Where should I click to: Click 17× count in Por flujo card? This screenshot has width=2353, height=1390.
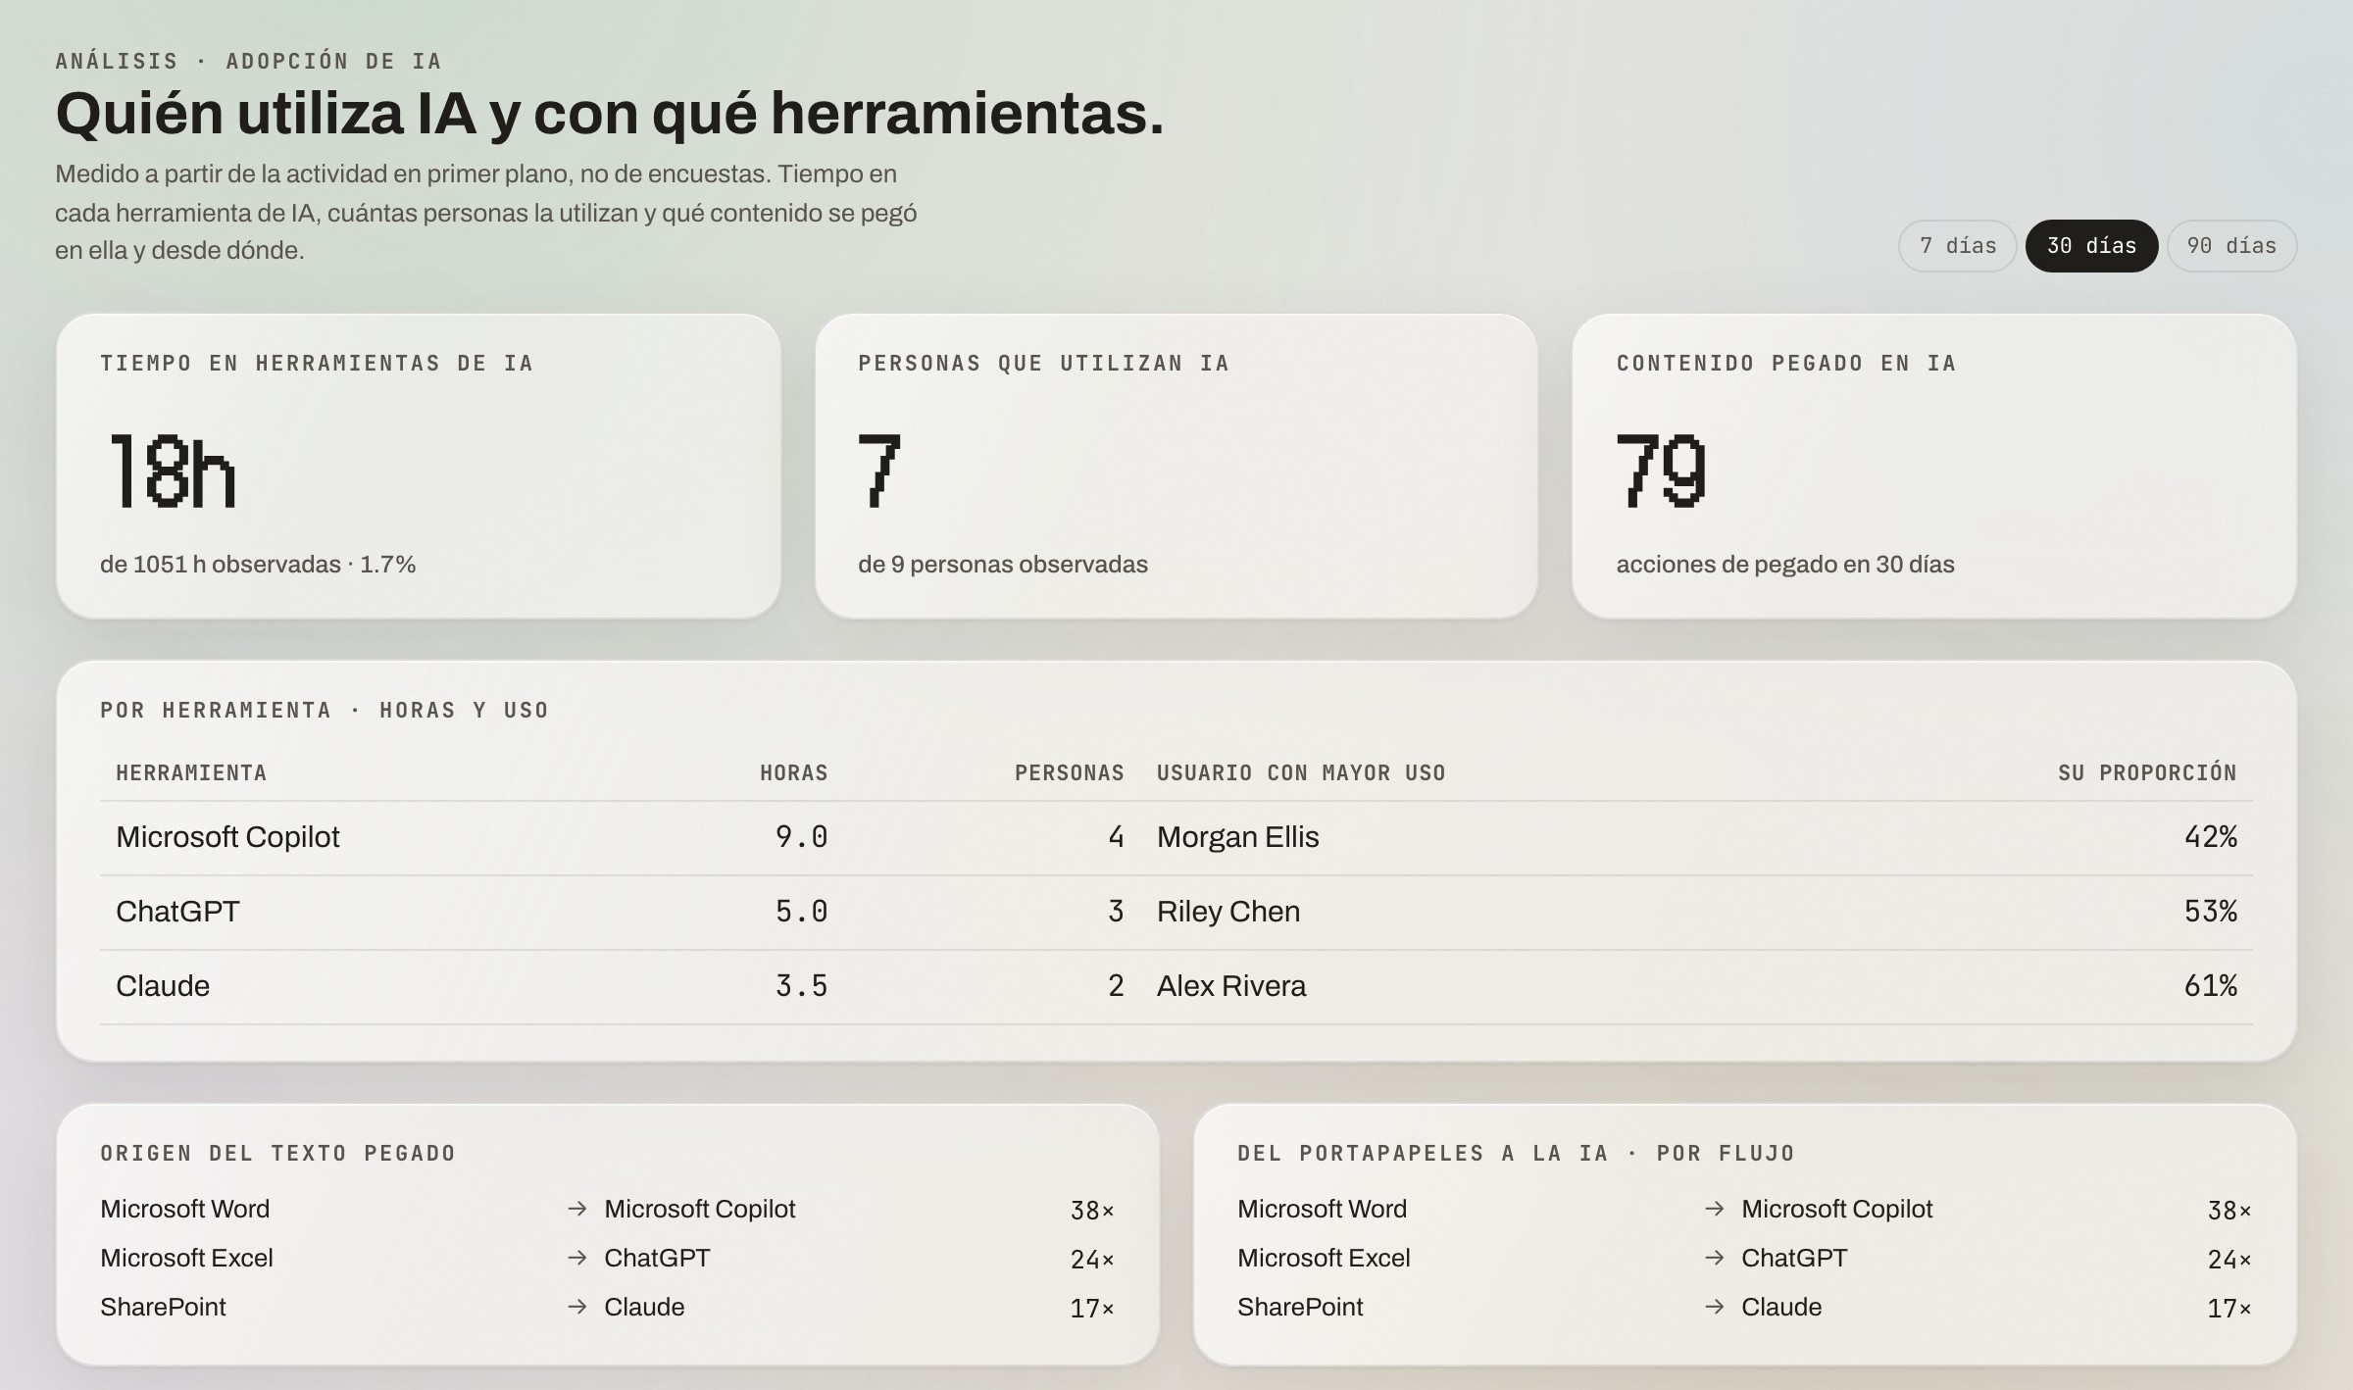click(x=2229, y=1309)
